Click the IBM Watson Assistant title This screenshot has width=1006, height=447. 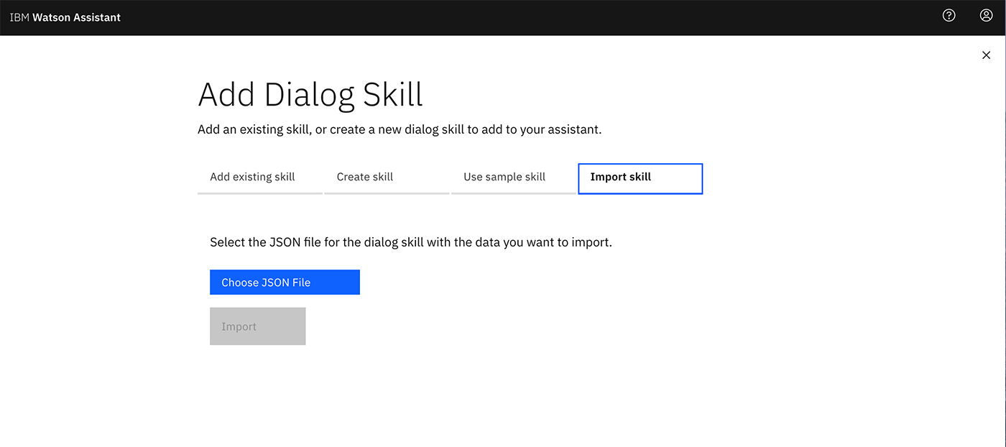coord(65,17)
